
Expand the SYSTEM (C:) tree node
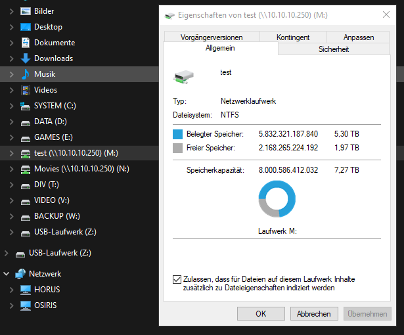(x=11, y=106)
